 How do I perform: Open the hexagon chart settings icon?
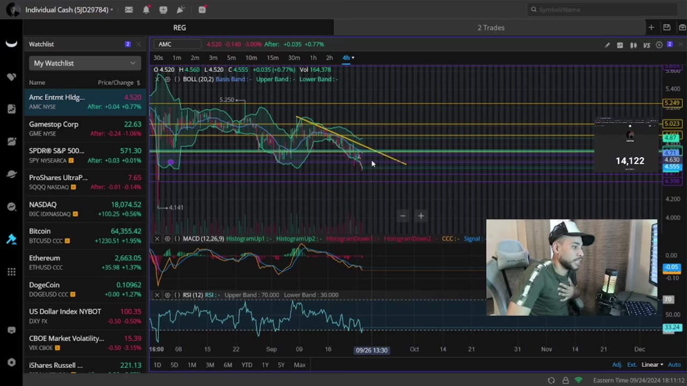point(659,45)
